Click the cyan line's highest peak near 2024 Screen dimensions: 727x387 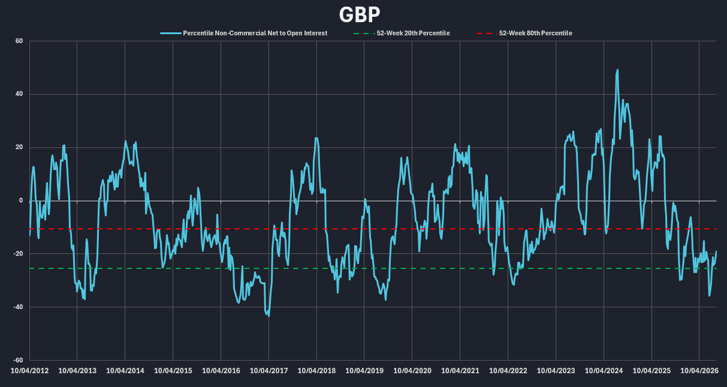[x=617, y=70]
